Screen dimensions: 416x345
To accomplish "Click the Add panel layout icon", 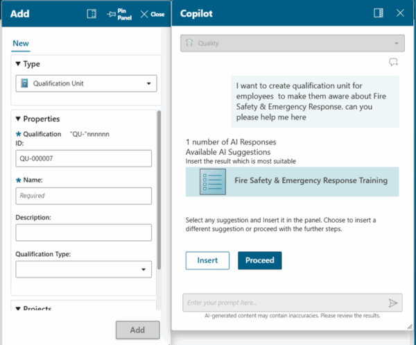I will coord(92,14).
